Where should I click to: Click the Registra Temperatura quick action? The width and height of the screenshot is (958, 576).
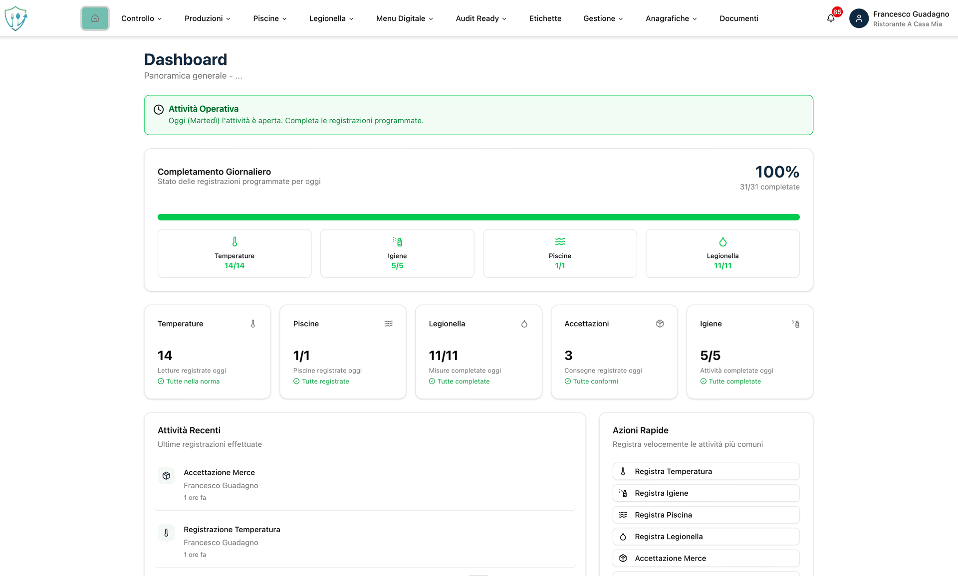coord(706,471)
